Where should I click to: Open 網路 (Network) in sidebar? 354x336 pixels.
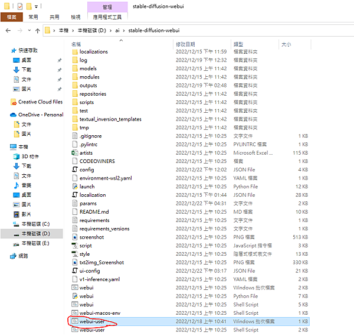pos(23,256)
